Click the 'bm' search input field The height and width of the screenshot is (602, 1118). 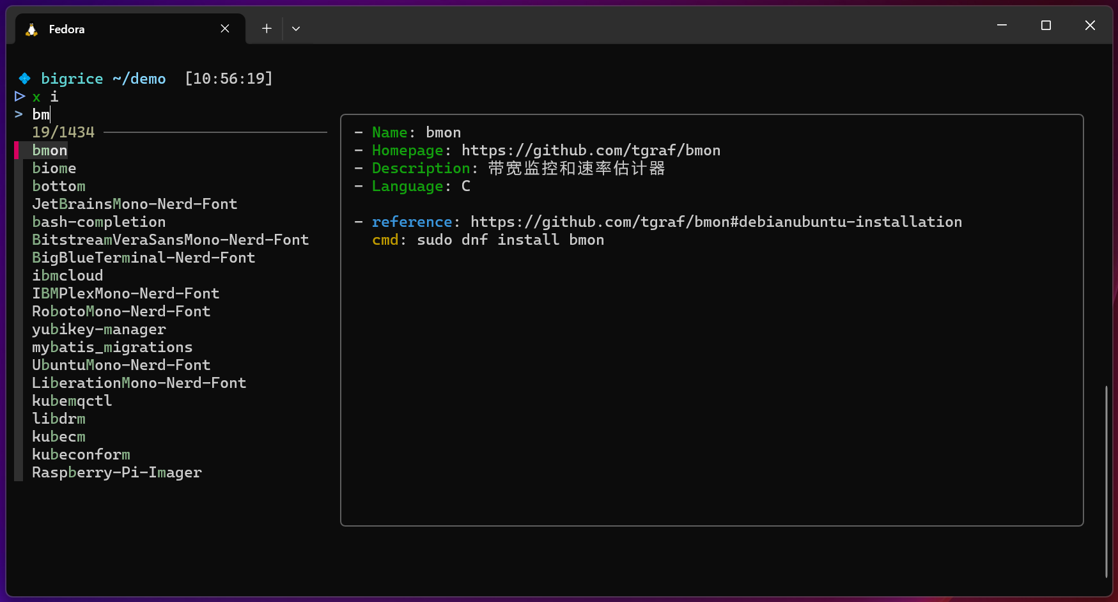[x=40, y=114]
